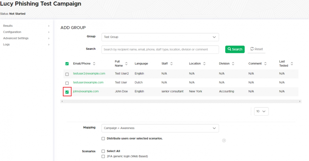Click the help question mark icon

coord(224,140)
